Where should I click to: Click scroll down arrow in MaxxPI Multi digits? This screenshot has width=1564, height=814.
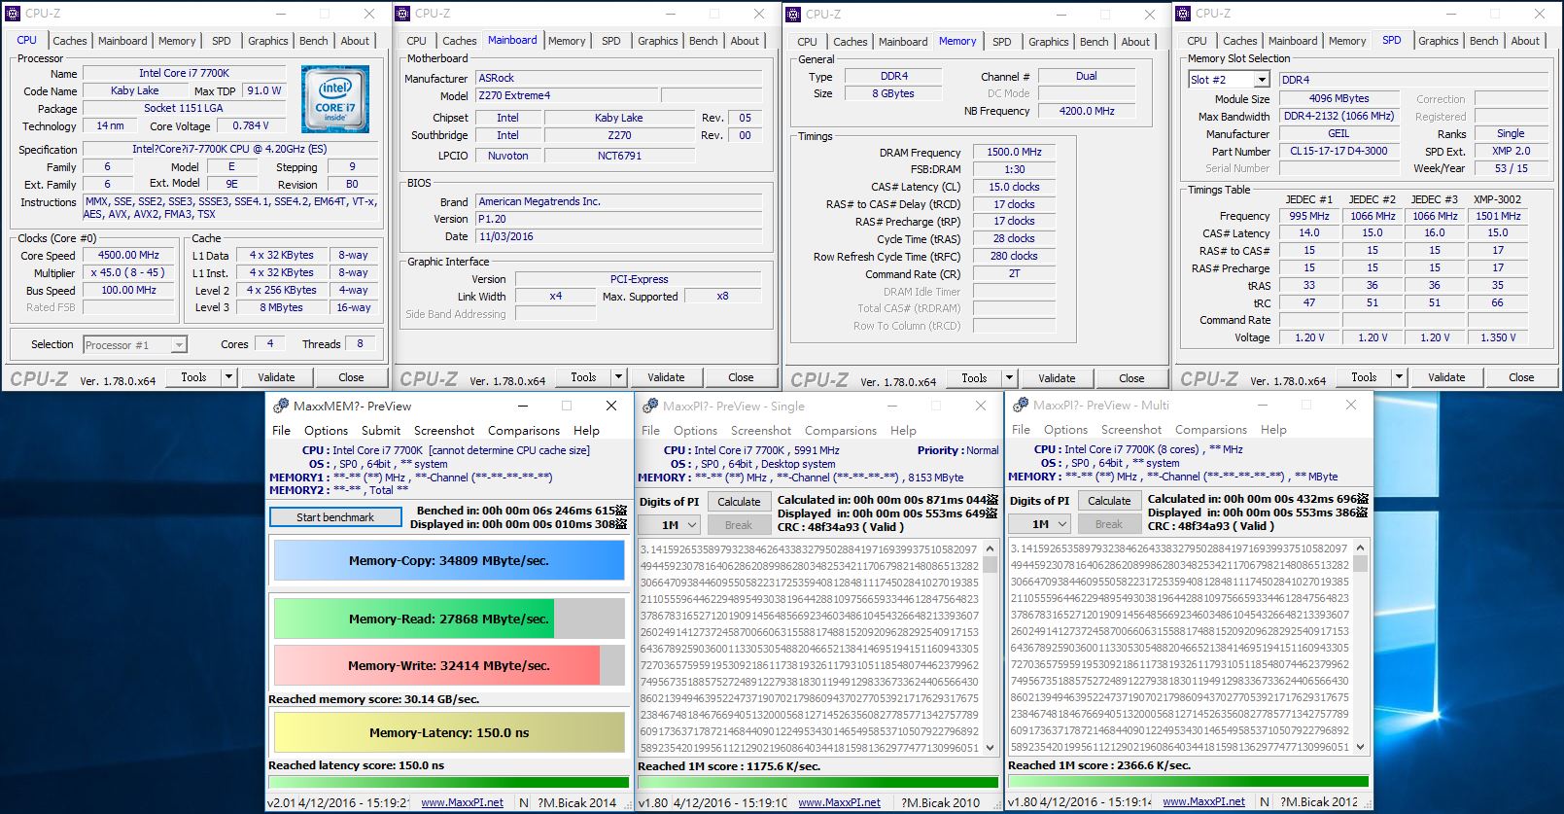pos(1360,747)
